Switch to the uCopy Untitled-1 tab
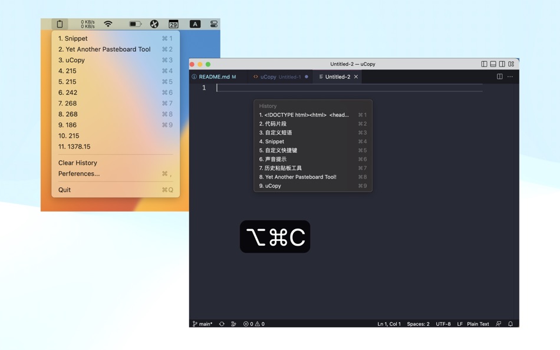Viewport: 560px width, 350px height. point(281,77)
